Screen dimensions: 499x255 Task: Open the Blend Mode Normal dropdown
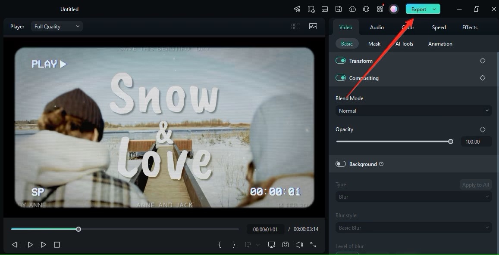tap(414, 111)
